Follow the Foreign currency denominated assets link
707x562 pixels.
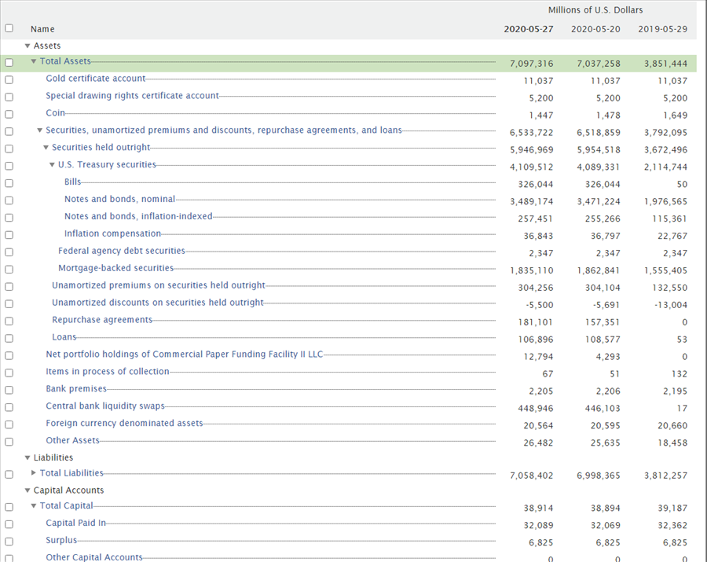click(x=124, y=423)
